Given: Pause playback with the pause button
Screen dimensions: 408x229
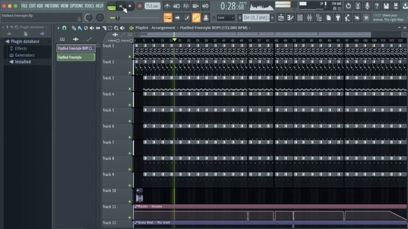Looking at the screenshot, I should tap(121, 6).
